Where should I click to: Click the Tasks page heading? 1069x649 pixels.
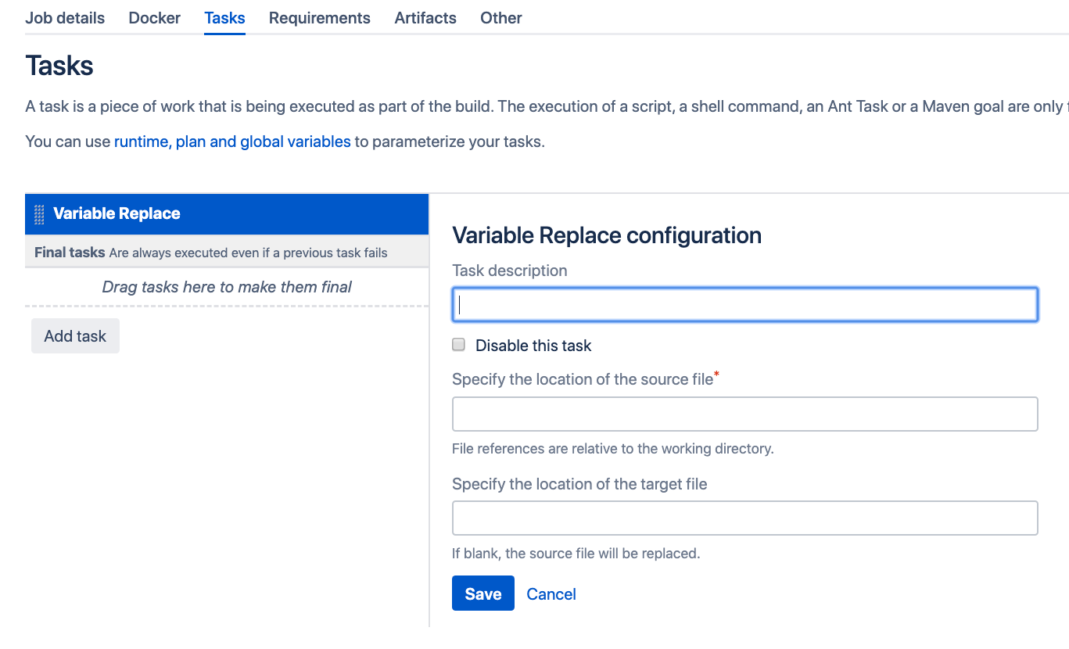[59, 66]
